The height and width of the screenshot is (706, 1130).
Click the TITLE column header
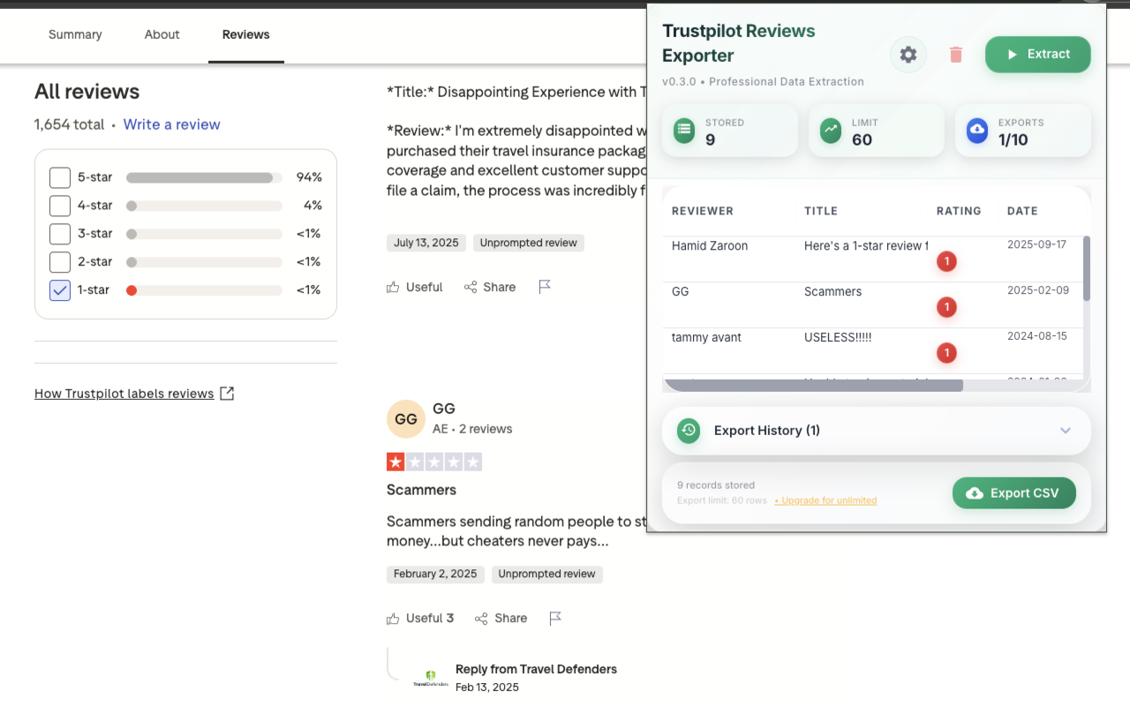tap(821, 211)
